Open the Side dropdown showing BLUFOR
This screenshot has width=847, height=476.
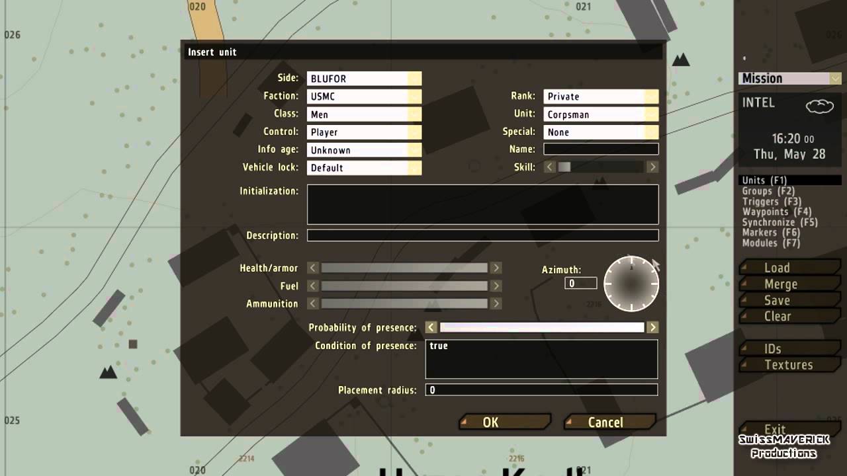tap(364, 79)
